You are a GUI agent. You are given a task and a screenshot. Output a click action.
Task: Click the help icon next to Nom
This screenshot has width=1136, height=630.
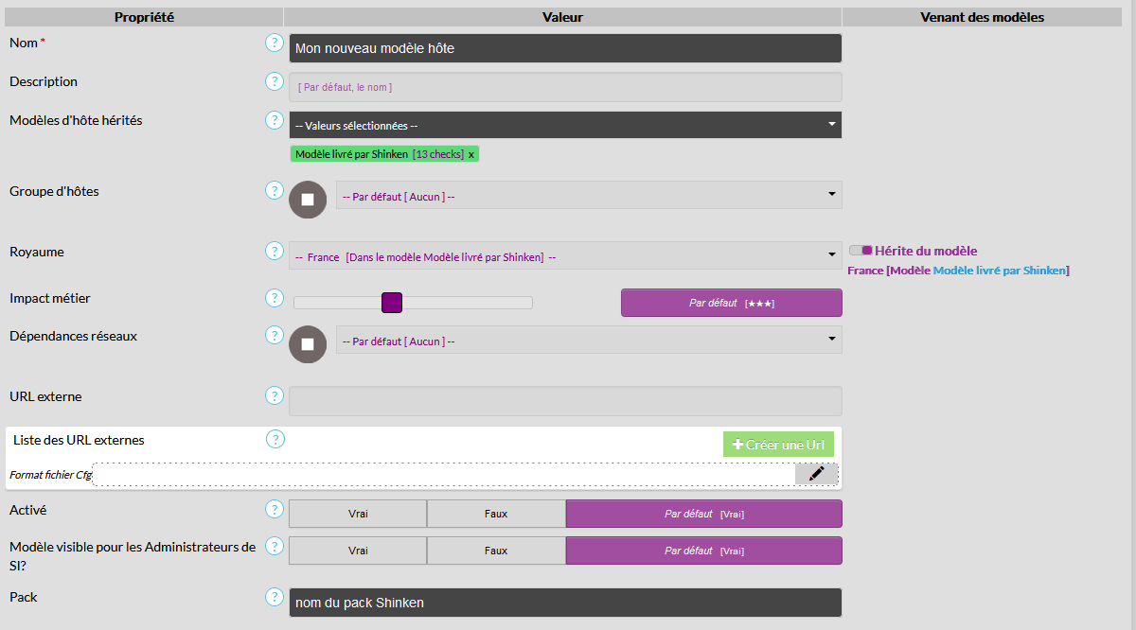point(275,43)
